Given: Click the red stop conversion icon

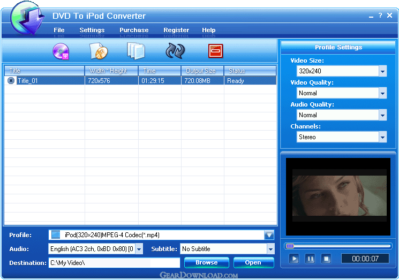Looking at the screenshot, I should click(215, 51).
